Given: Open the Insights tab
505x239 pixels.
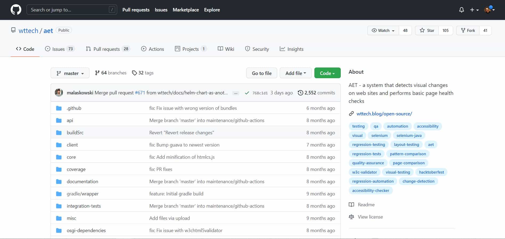Looking at the screenshot, I should click(x=291, y=49).
